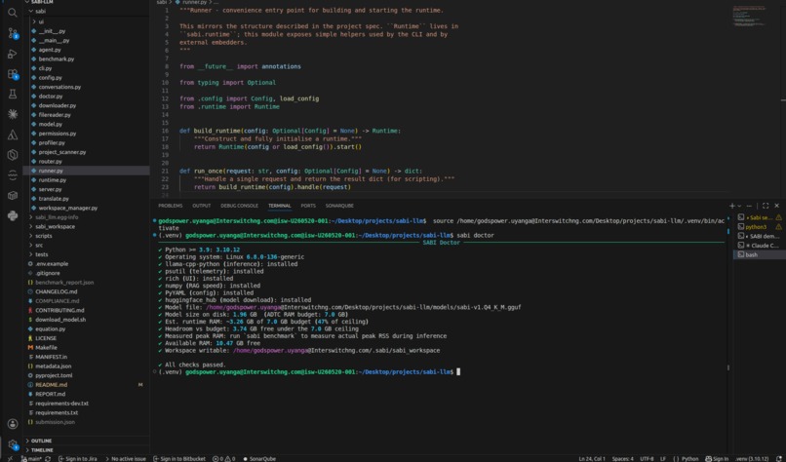Click the .venv (3.10.12) interpreter selector
The width and height of the screenshot is (786, 462).
(x=753, y=458)
